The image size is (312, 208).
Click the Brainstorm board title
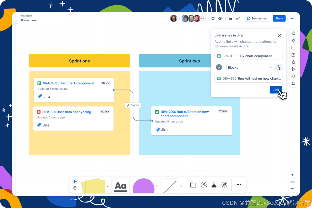pyautogui.click(x=28, y=20)
